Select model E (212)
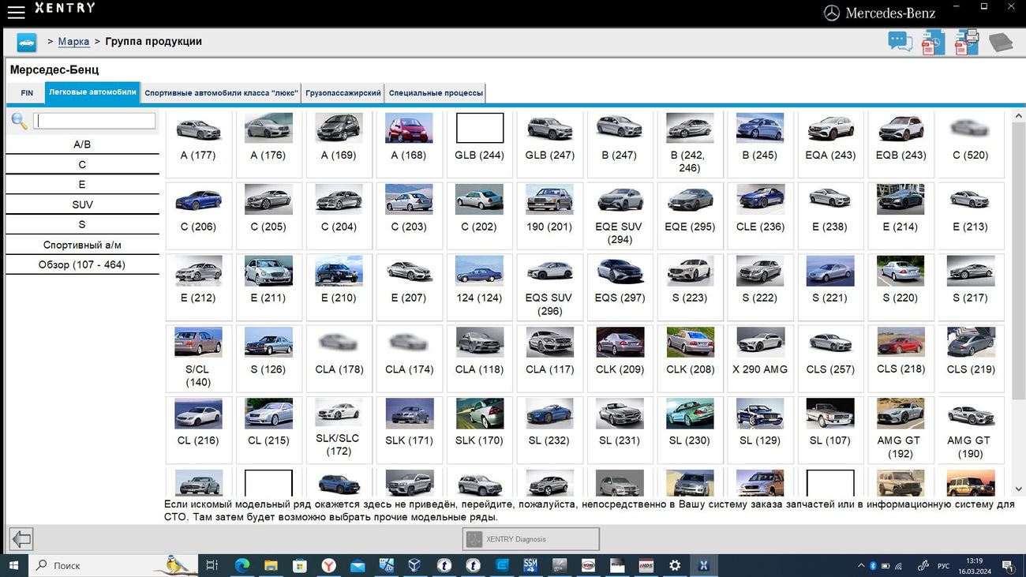The height and width of the screenshot is (577, 1026). 198,287
